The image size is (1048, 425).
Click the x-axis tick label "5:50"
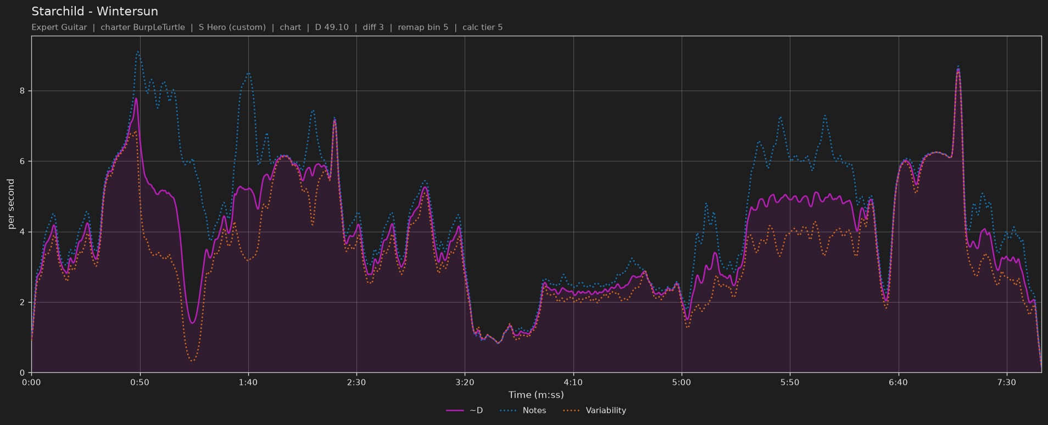[790, 383]
